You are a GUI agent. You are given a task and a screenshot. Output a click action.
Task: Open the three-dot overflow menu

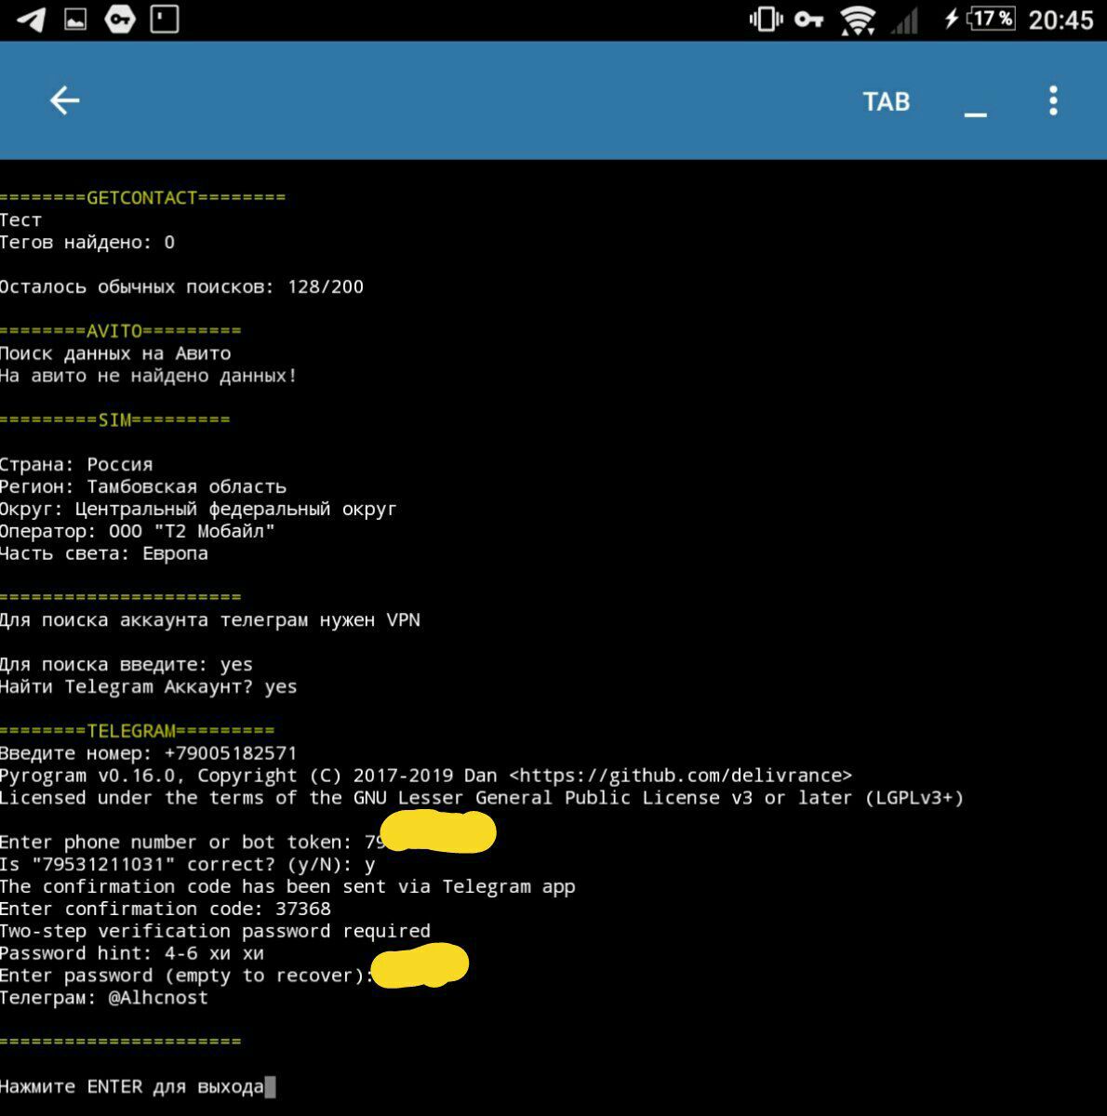[1053, 100]
